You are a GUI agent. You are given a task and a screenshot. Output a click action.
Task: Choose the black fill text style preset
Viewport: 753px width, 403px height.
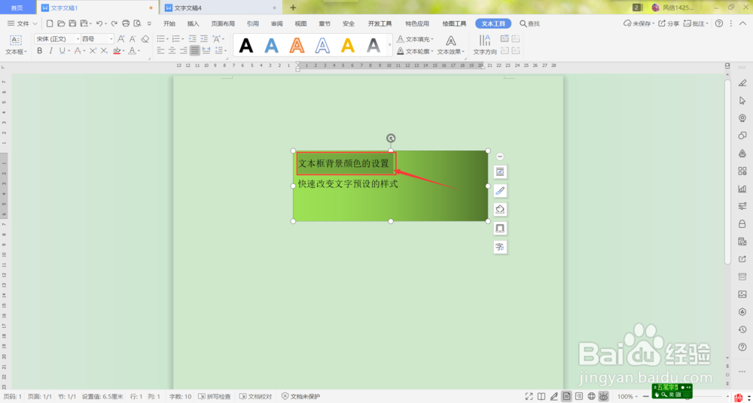click(x=246, y=45)
